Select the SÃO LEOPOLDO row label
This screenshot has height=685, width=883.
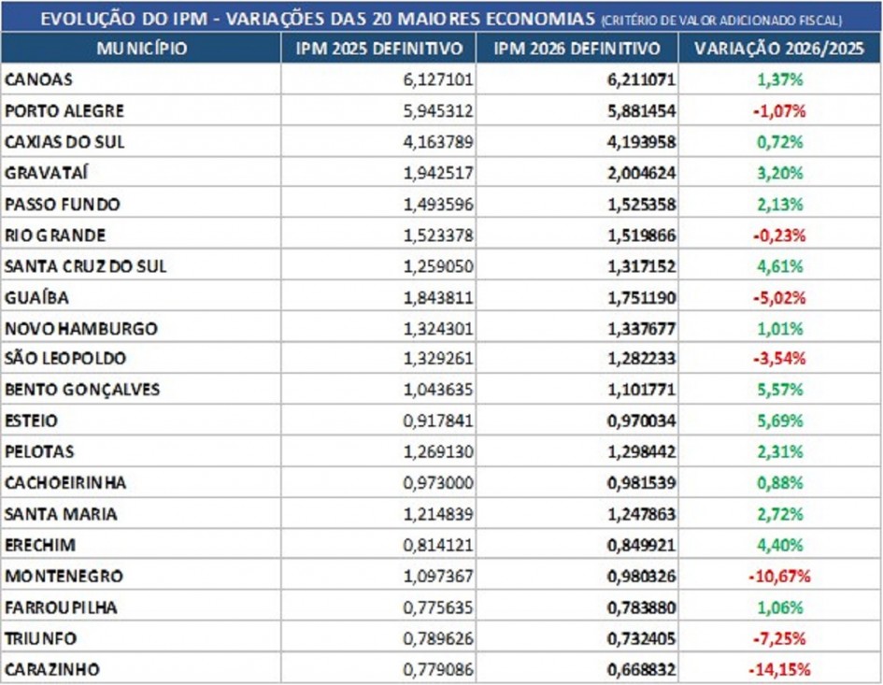click(x=62, y=358)
